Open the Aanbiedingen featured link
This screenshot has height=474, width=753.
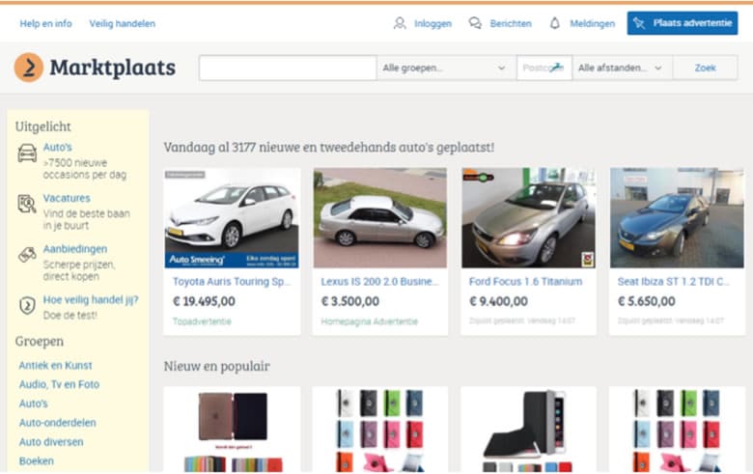coord(75,249)
